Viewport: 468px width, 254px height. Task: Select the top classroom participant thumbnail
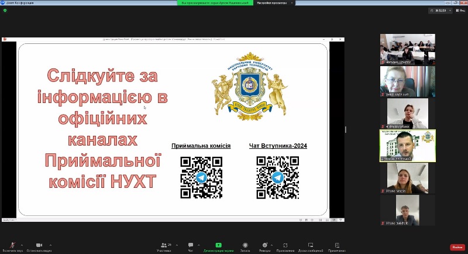click(407, 49)
